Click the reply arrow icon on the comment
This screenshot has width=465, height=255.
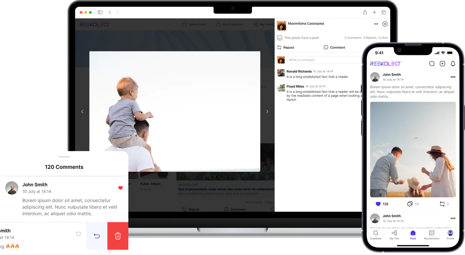[x=97, y=236]
